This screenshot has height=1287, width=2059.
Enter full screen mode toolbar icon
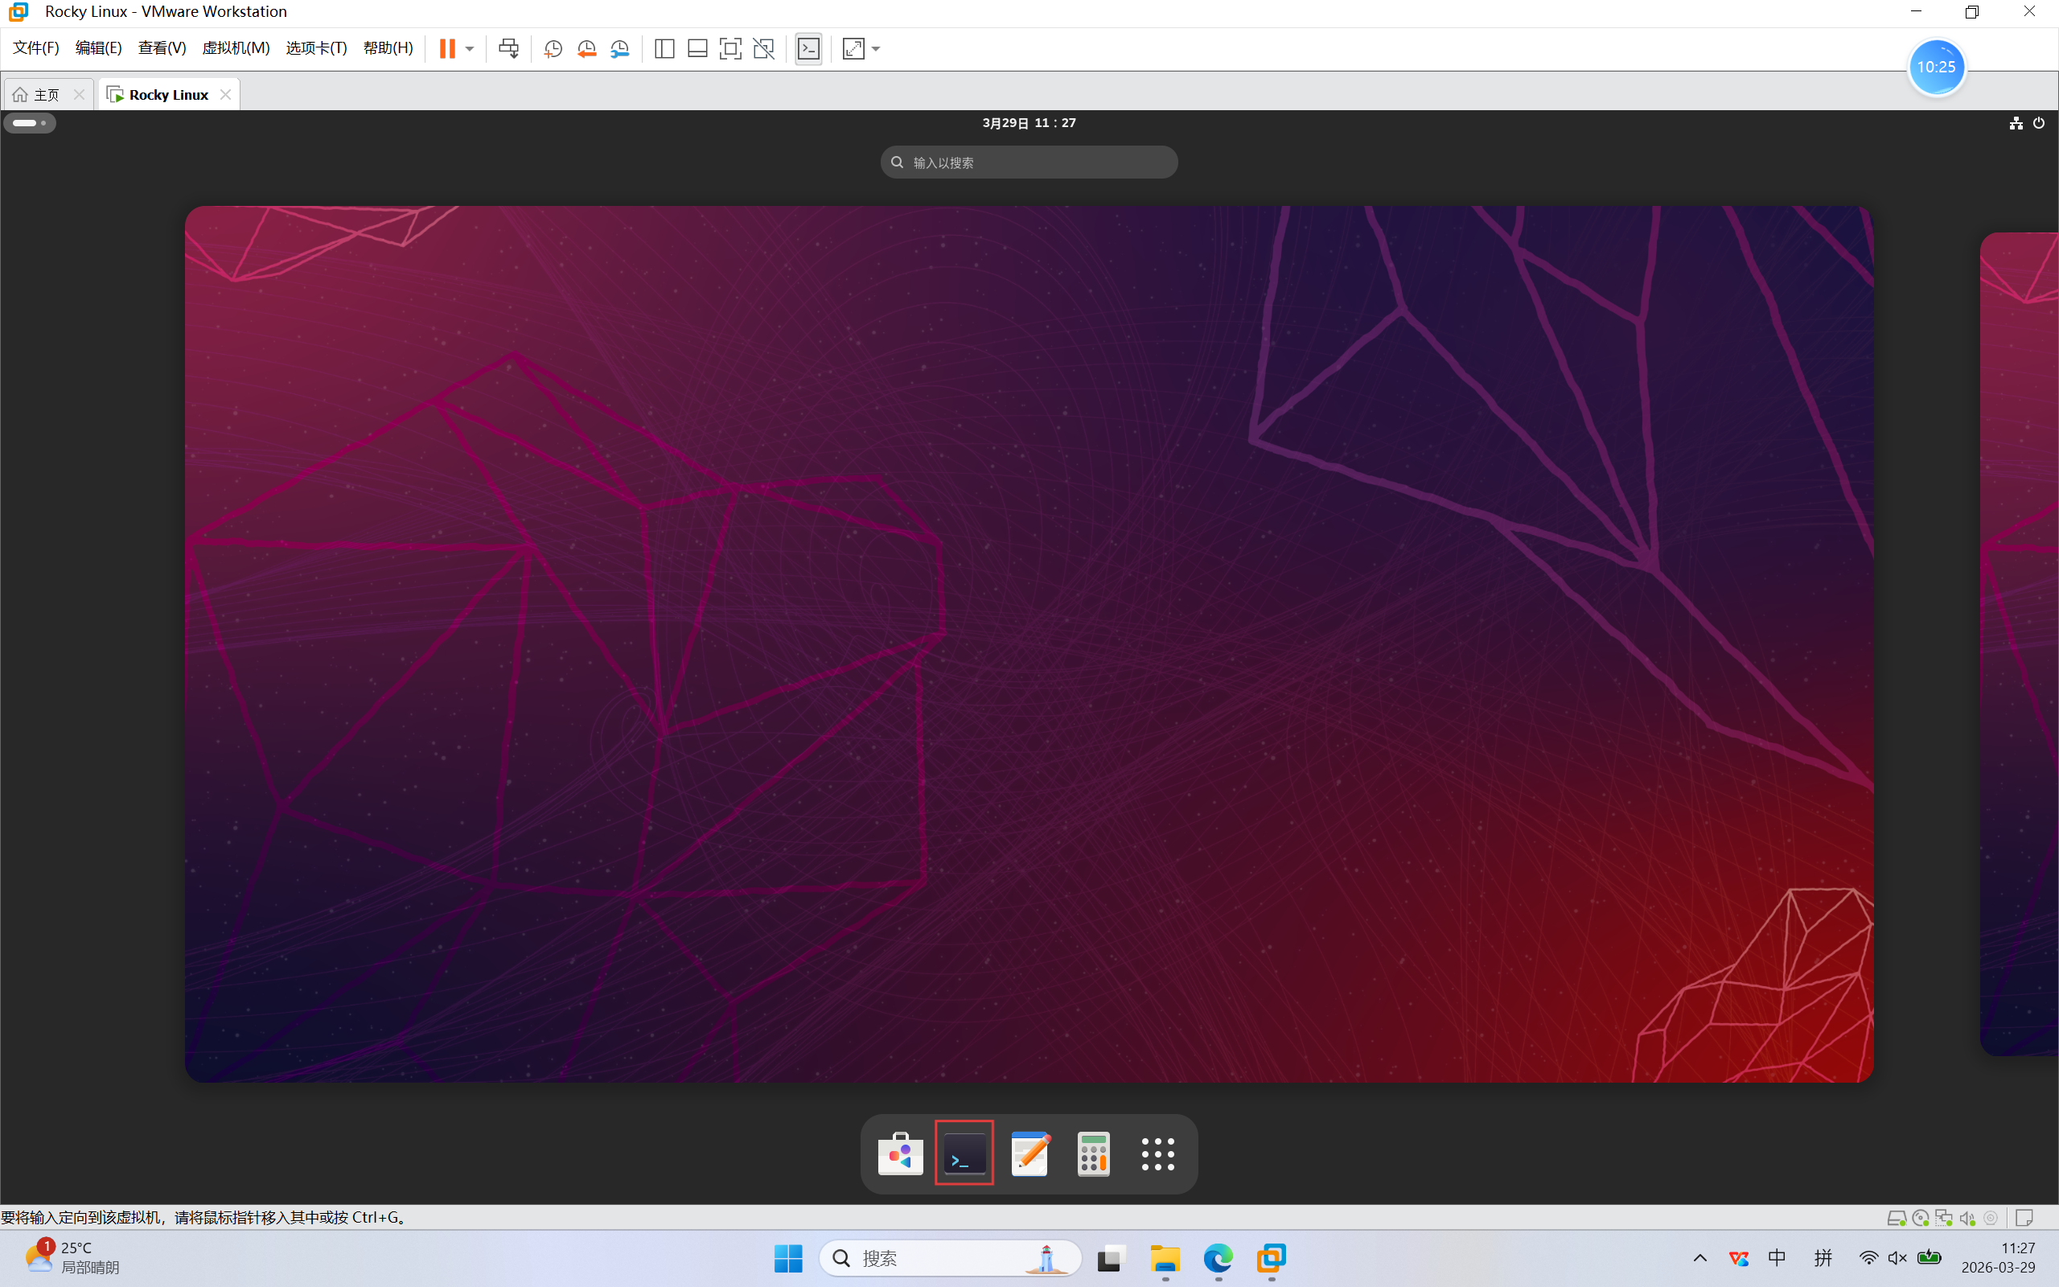click(730, 48)
